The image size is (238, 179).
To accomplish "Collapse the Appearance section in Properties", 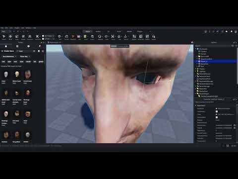I will click(196, 105).
